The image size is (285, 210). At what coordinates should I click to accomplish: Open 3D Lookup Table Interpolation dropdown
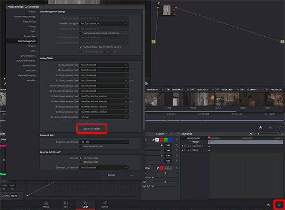click(104, 117)
